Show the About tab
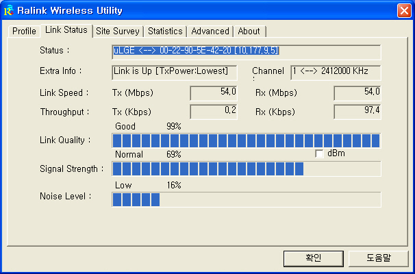 click(x=249, y=32)
